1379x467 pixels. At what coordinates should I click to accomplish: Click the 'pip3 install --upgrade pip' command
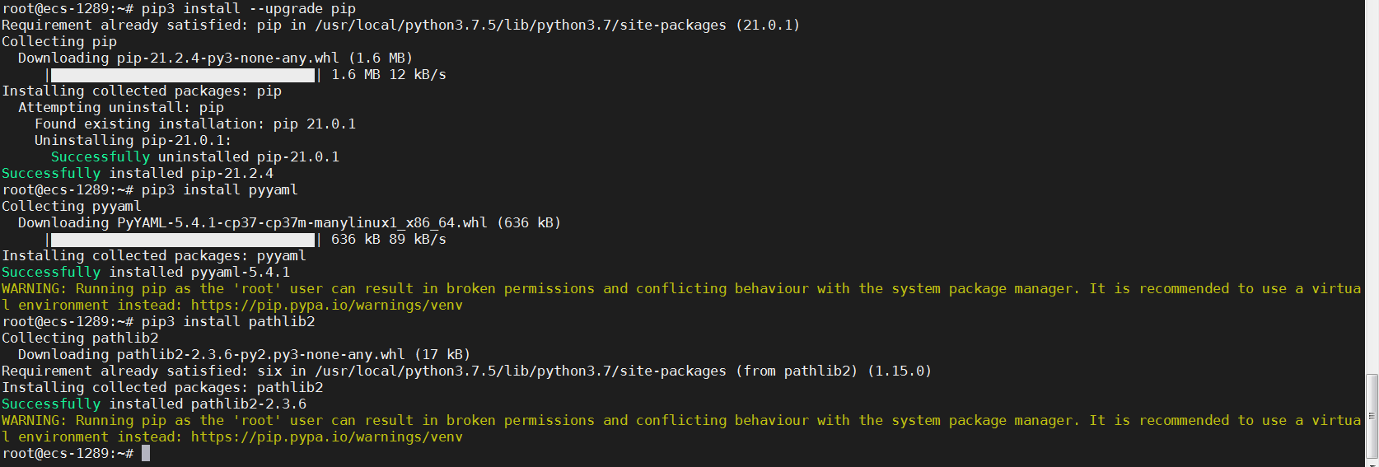click(248, 9)
